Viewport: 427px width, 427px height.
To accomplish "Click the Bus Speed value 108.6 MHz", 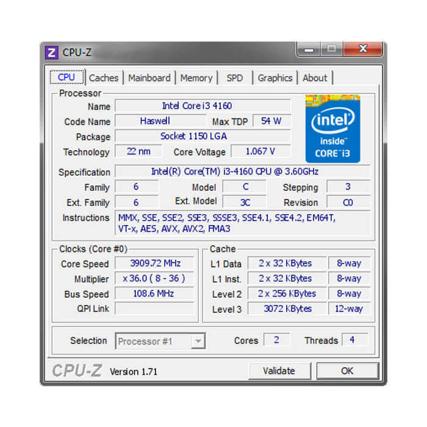I will [154, 293].
